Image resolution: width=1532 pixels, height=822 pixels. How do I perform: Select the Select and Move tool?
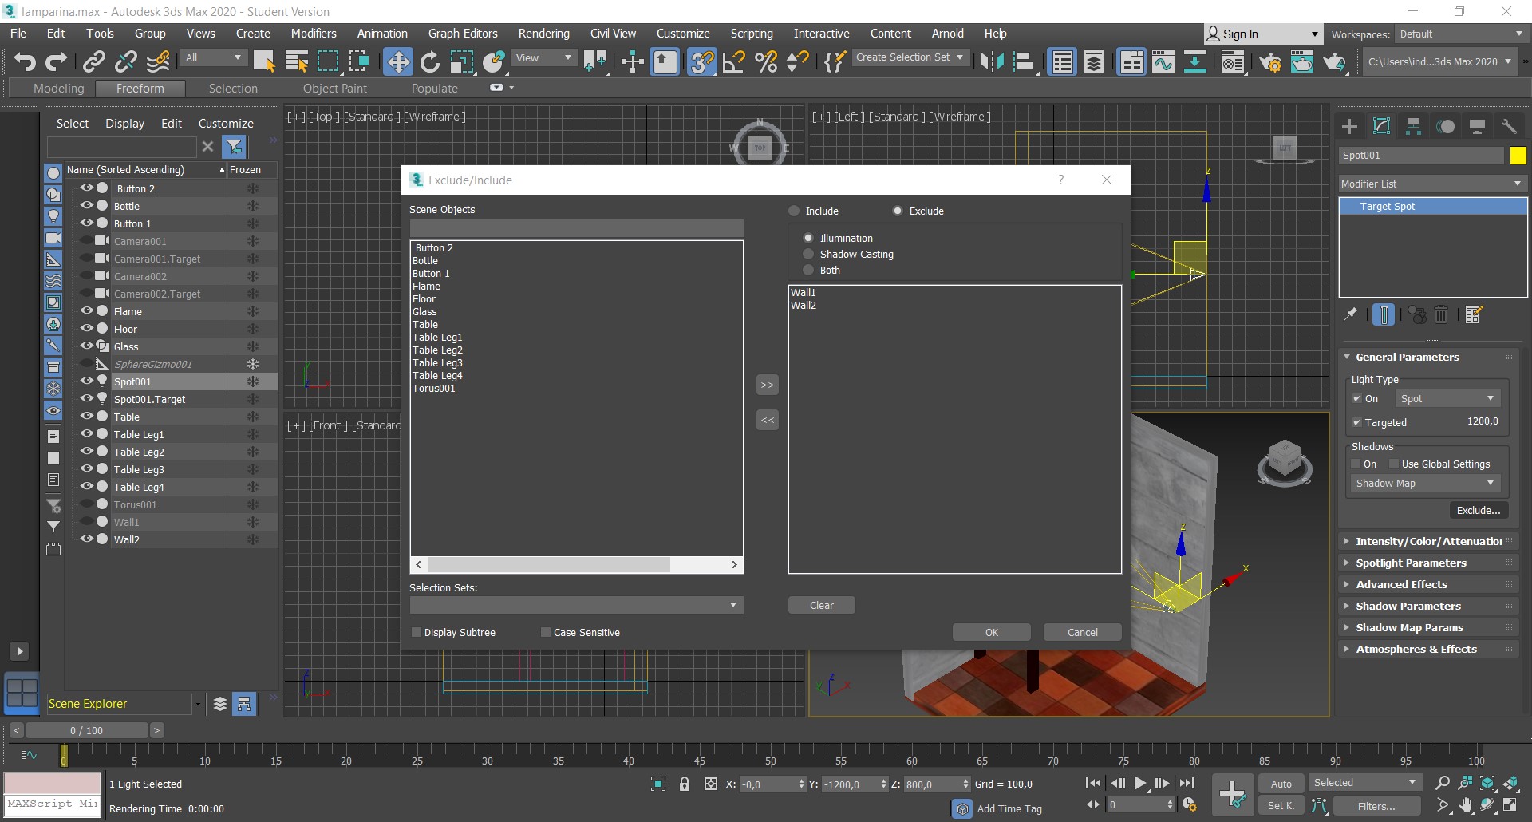click(x=398, y=61)
